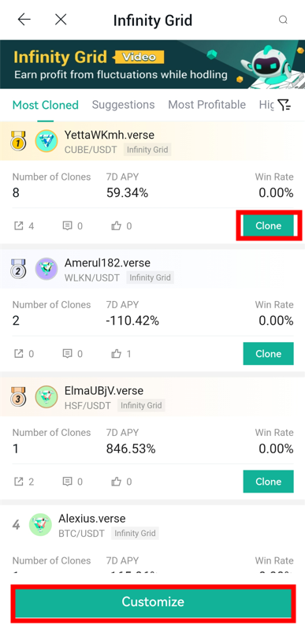Open the search magnifier icon

284,20
